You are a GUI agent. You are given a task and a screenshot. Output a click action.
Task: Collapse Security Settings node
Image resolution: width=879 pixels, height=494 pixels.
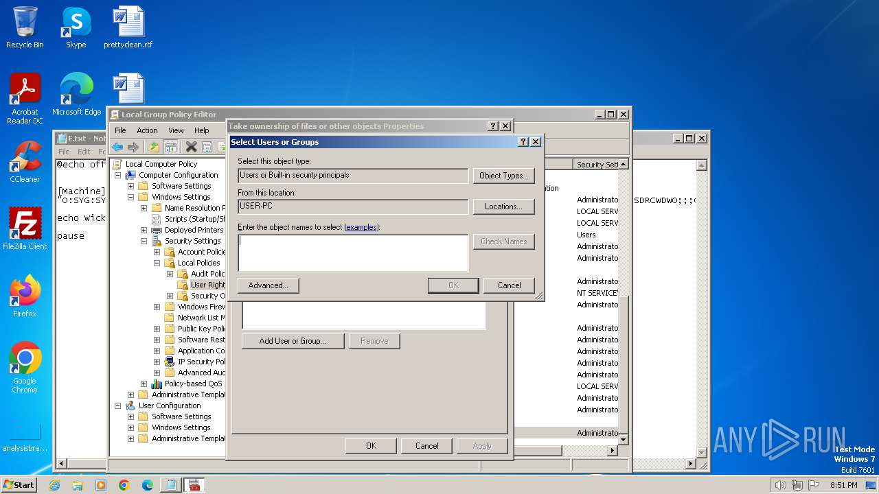[144, 241]
